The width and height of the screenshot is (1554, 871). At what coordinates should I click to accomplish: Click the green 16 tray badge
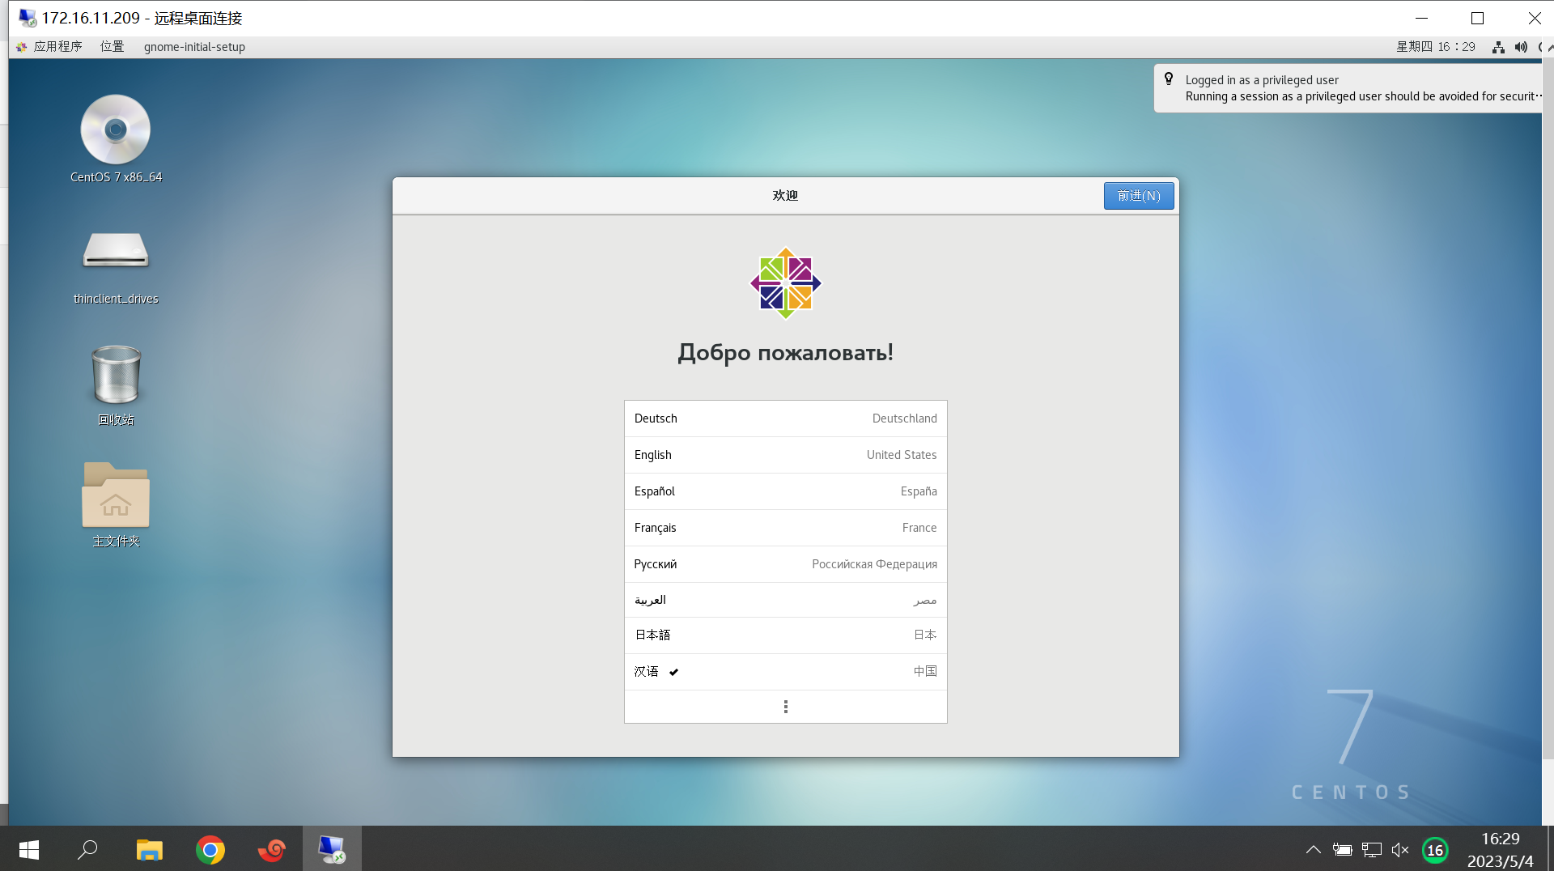(1435, 850)
